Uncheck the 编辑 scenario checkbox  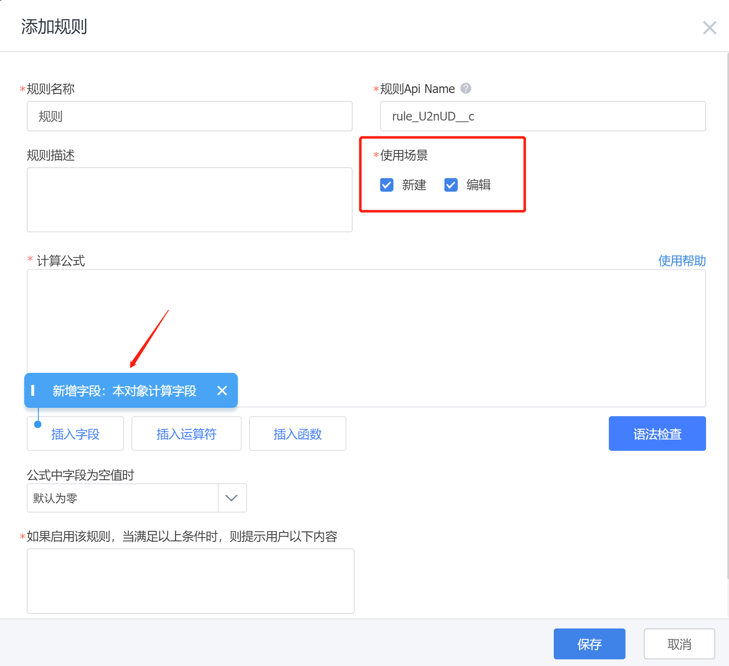451,185
